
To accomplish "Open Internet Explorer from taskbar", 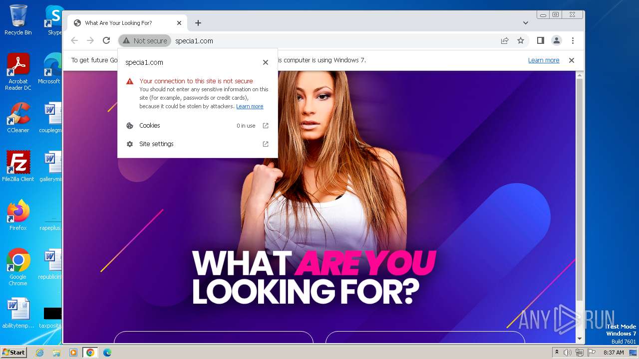I will coord(40,353).
